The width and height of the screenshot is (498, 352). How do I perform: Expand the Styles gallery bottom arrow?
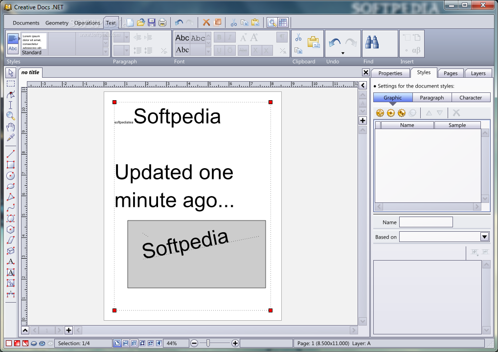click(x=106, y=51)
